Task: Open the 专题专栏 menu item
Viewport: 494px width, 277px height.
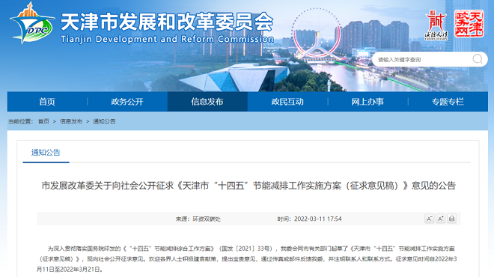Action: tap(448, 102)
